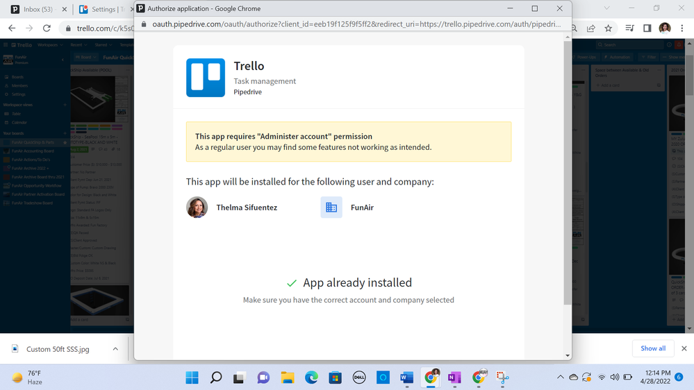Open Chrome's media control icon
The height and width of the screenshot is (390, 694).
click(629, 28)
